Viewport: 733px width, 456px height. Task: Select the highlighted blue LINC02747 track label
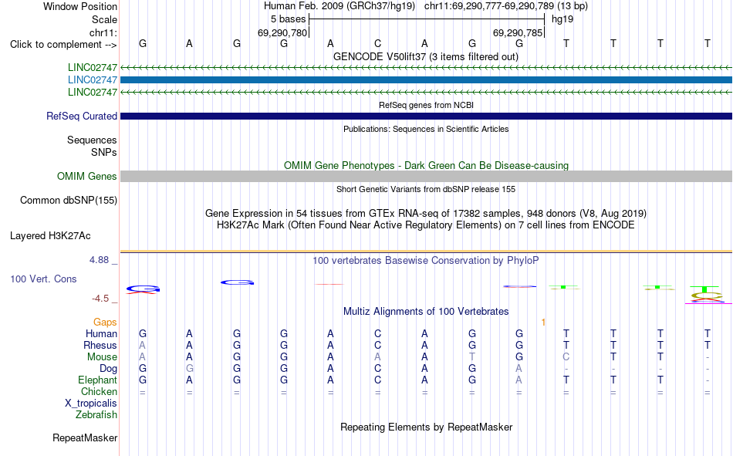click(92, 80)
